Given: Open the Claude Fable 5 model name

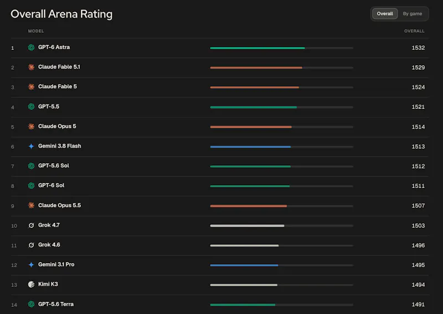Looking at the screenshot, I should 58,87.
